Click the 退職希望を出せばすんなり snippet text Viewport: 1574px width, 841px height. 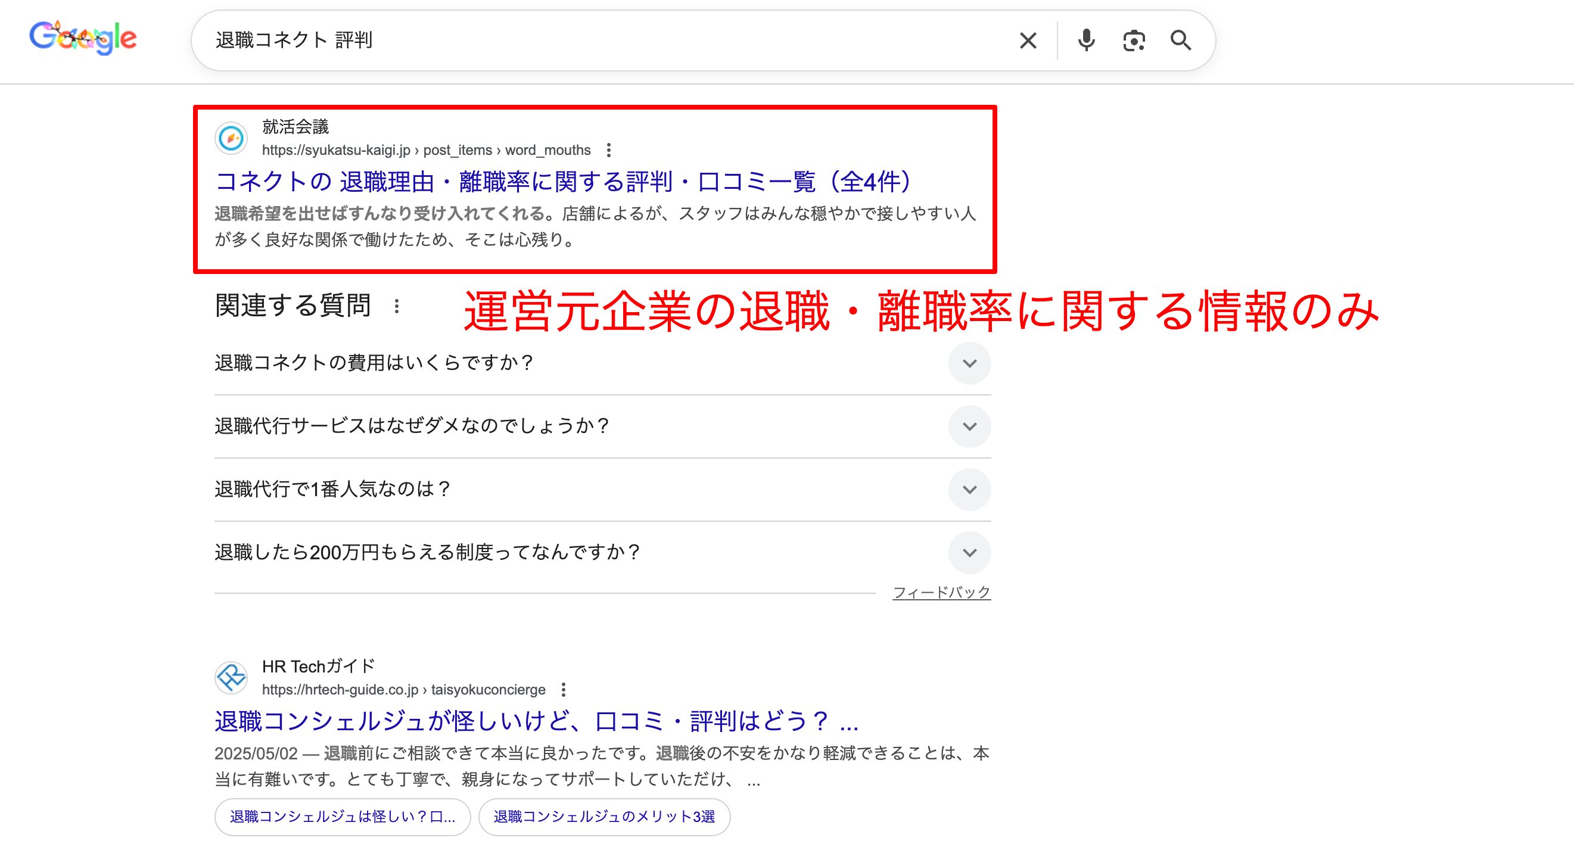[596, 226]
